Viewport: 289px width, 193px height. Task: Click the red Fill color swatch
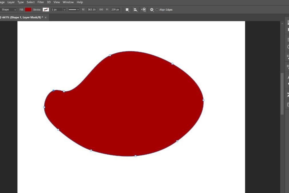(x=28, y=10)
